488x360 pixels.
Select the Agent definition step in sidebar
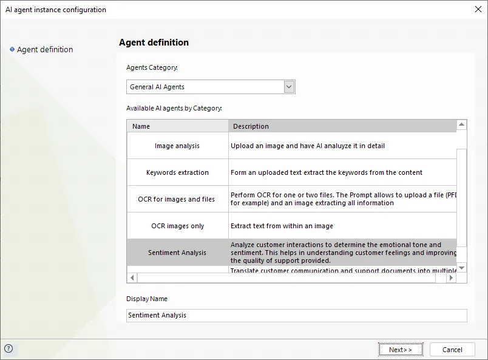[x=45, y=50]
